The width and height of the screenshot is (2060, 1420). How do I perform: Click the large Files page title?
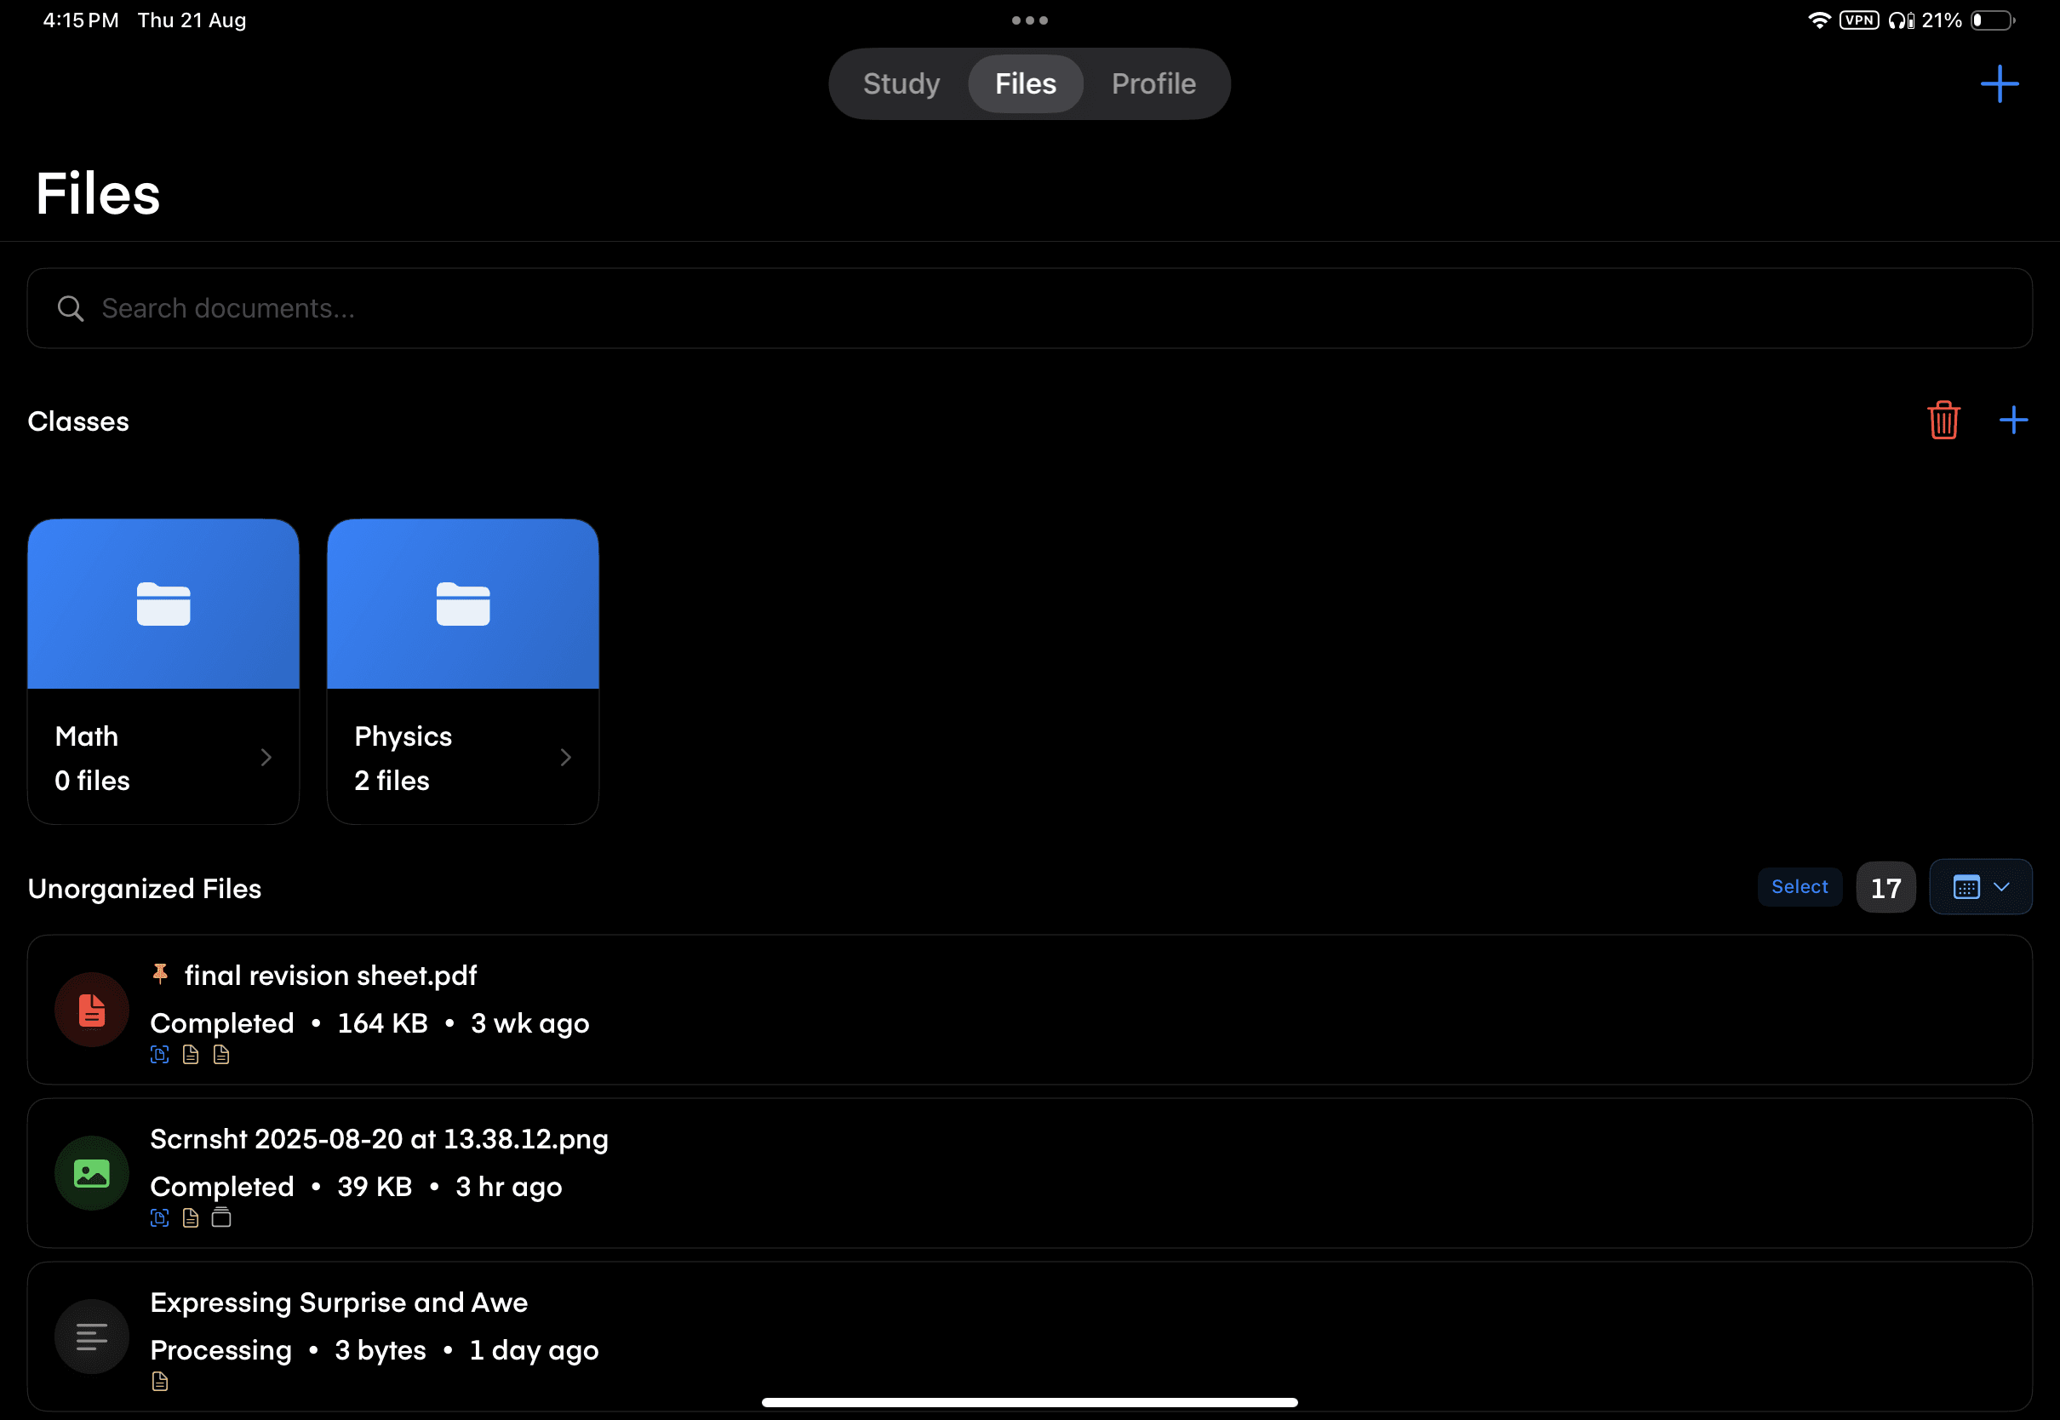(98, 194)
